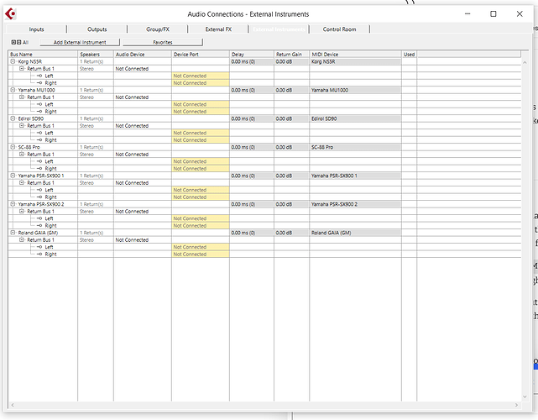Collapse Return Bus 1 under Korg NS5R
Screen dimensions: 538x420
(x=22, y=69)
